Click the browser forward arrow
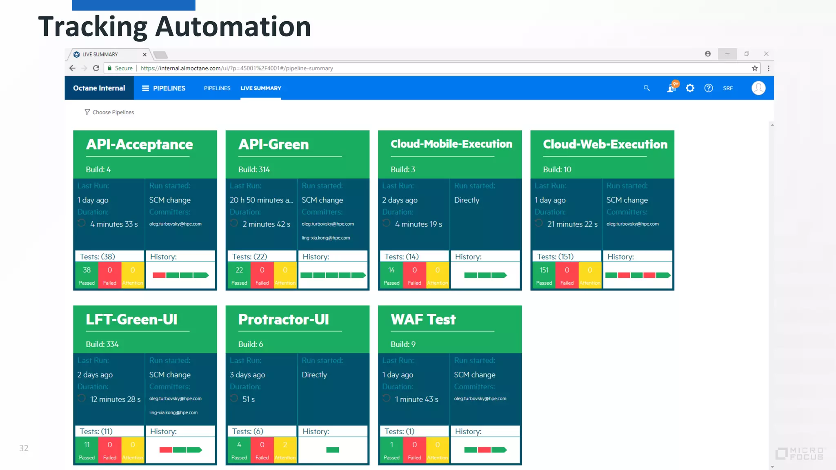The width and height of the screenshot is (836, 470). (84, 68)
